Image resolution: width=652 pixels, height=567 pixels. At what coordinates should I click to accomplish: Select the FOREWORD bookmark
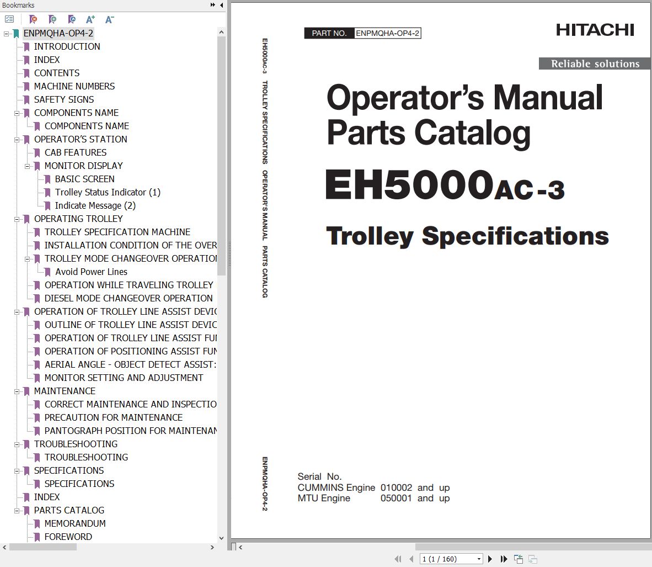68,537
